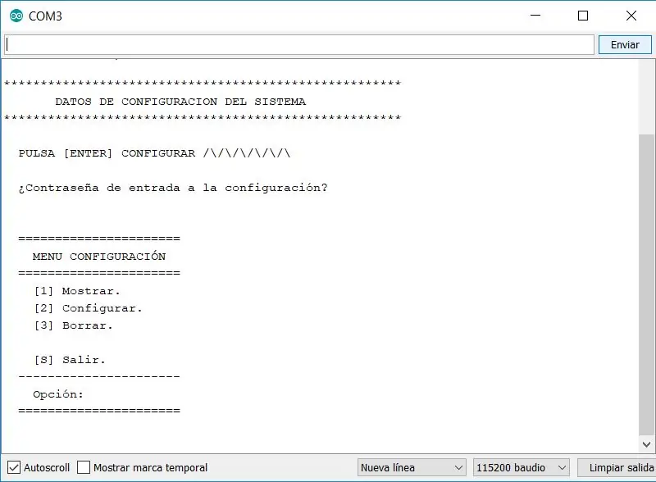
Task: Maximize the COM3 window
Action: click(x=583, y=16)
